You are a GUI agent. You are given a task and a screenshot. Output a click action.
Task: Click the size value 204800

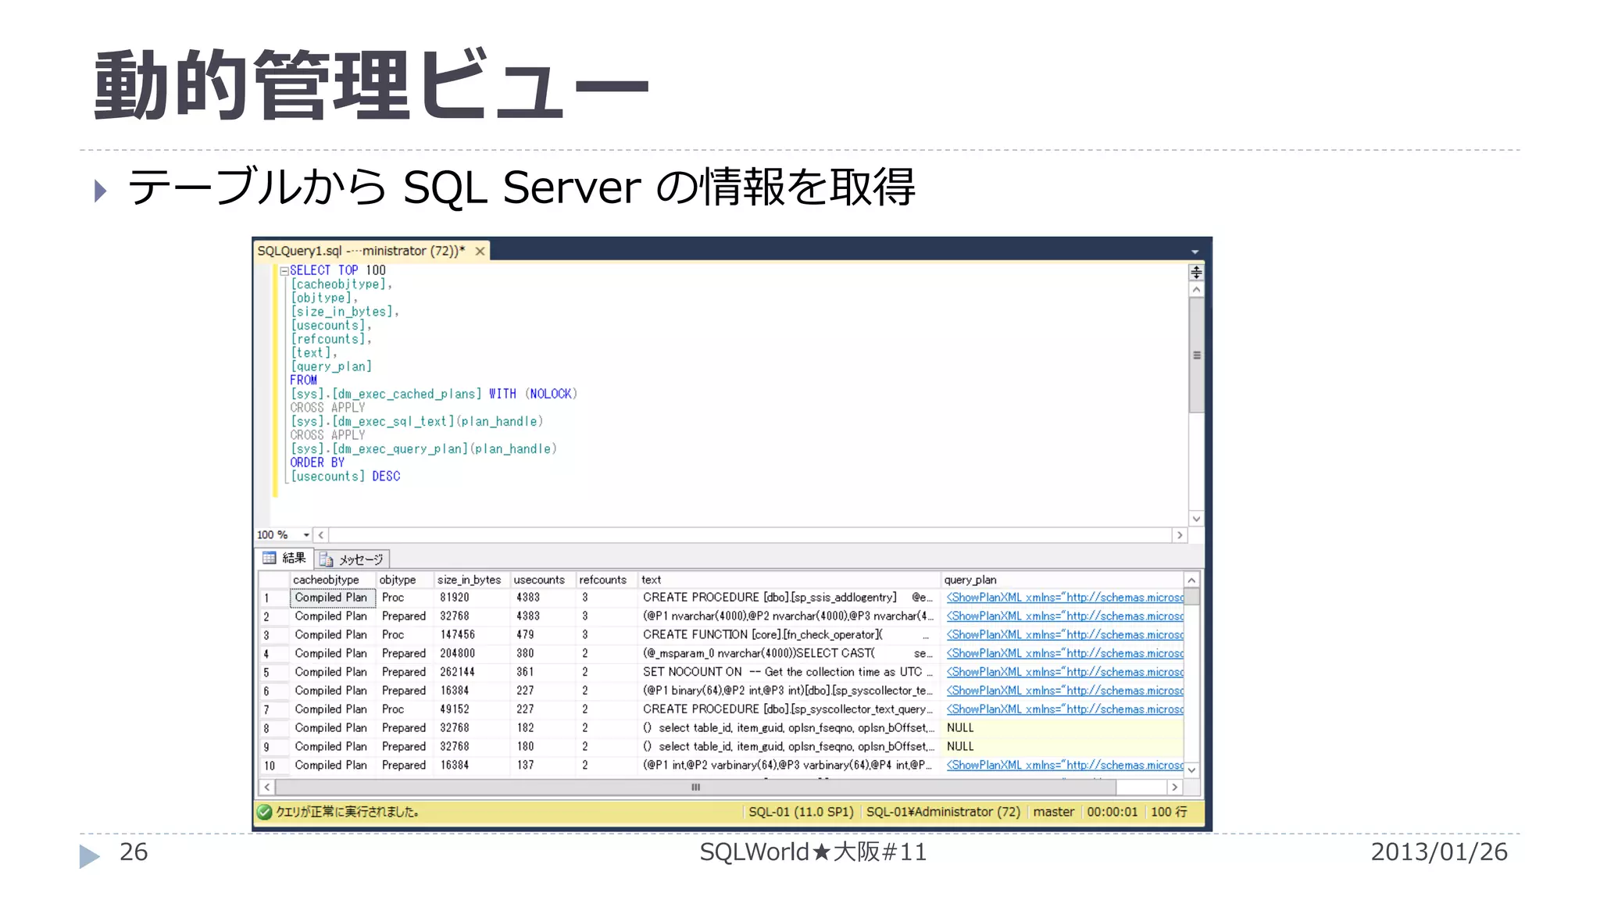coord(457,654)
